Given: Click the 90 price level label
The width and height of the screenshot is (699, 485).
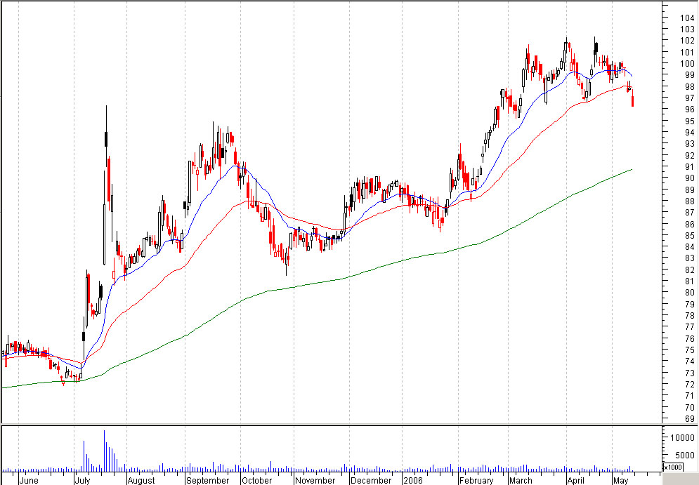Looking at the screenshot, I should 690,178.
